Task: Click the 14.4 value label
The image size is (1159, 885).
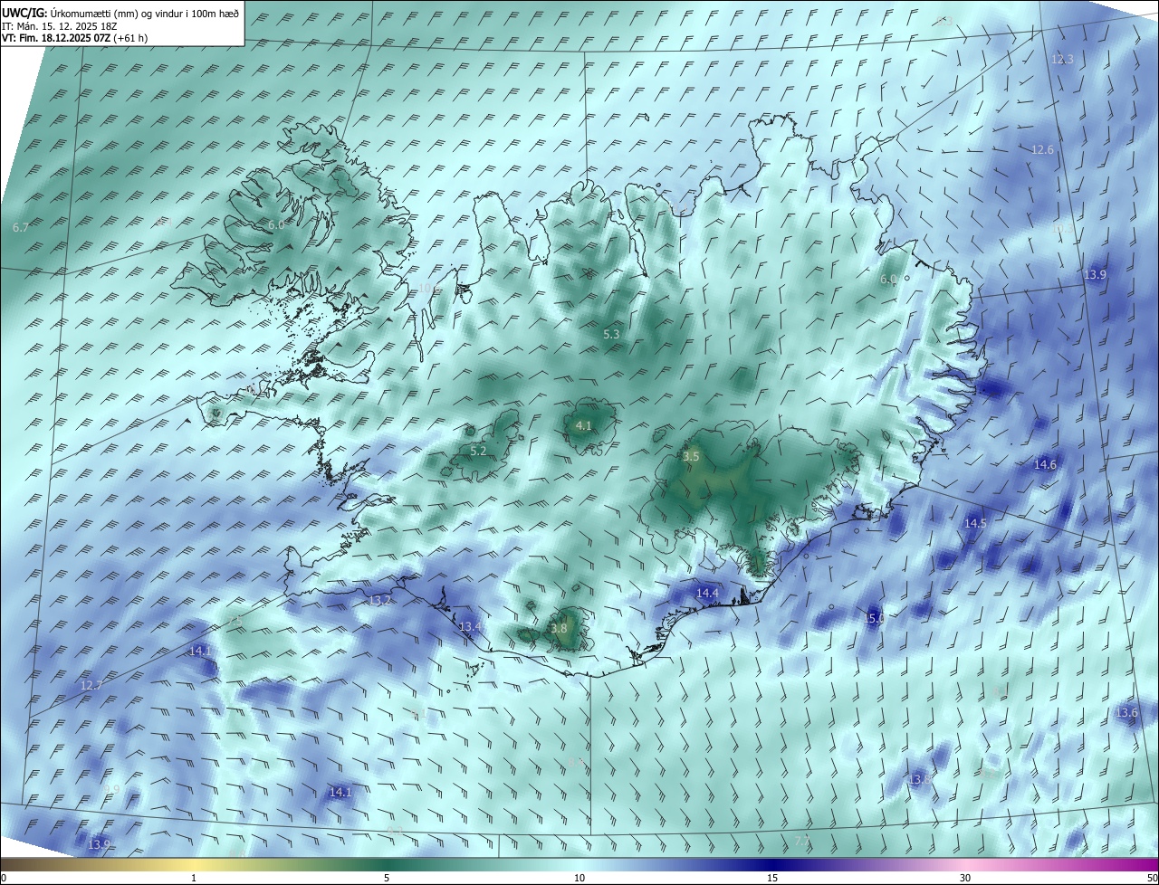Action: 707,594
